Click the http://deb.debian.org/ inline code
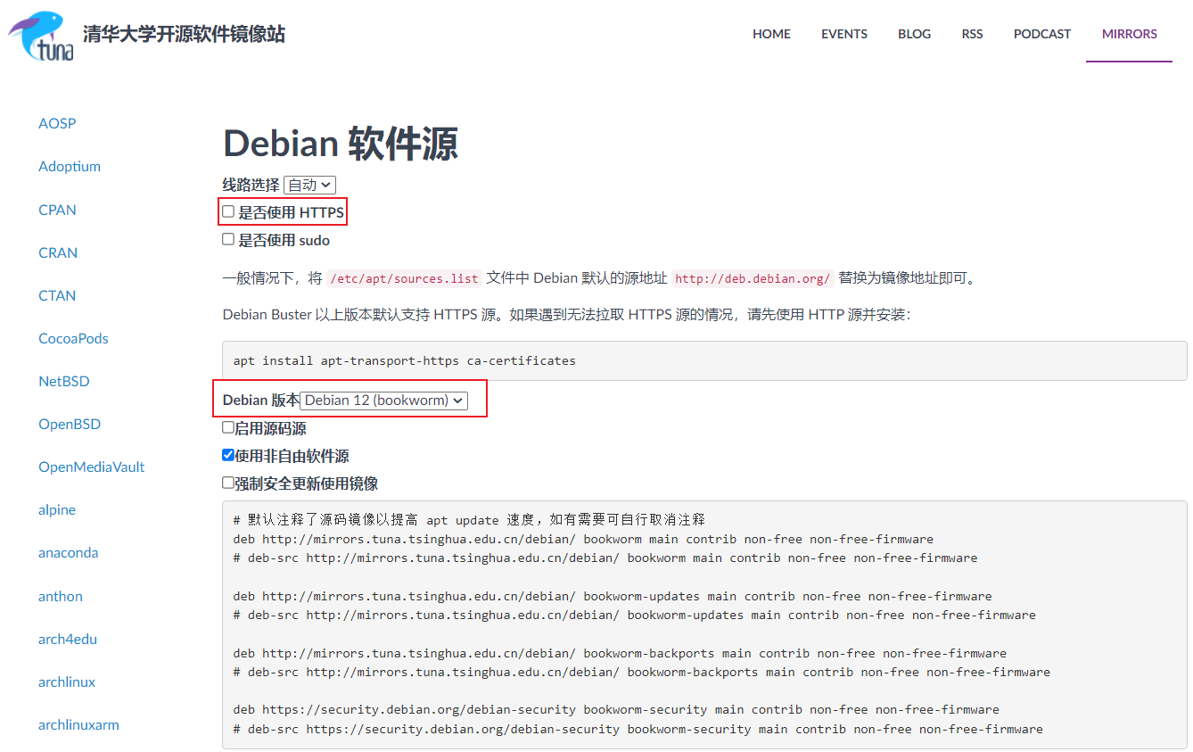Viewport: 1193px width, 752px height. 753,278
